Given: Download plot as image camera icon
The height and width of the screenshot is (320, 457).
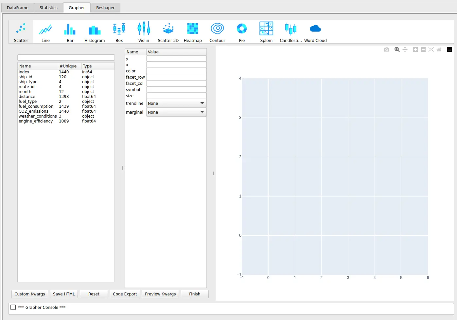Looking at the screenshot, I should (x=387, y=49).
